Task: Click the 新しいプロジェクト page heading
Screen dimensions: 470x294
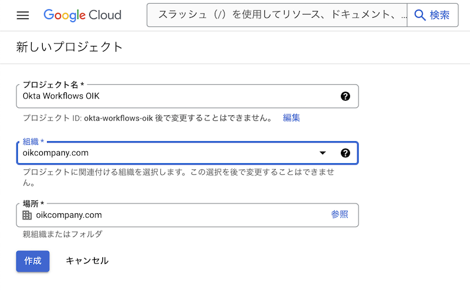Action: [69, 47]
